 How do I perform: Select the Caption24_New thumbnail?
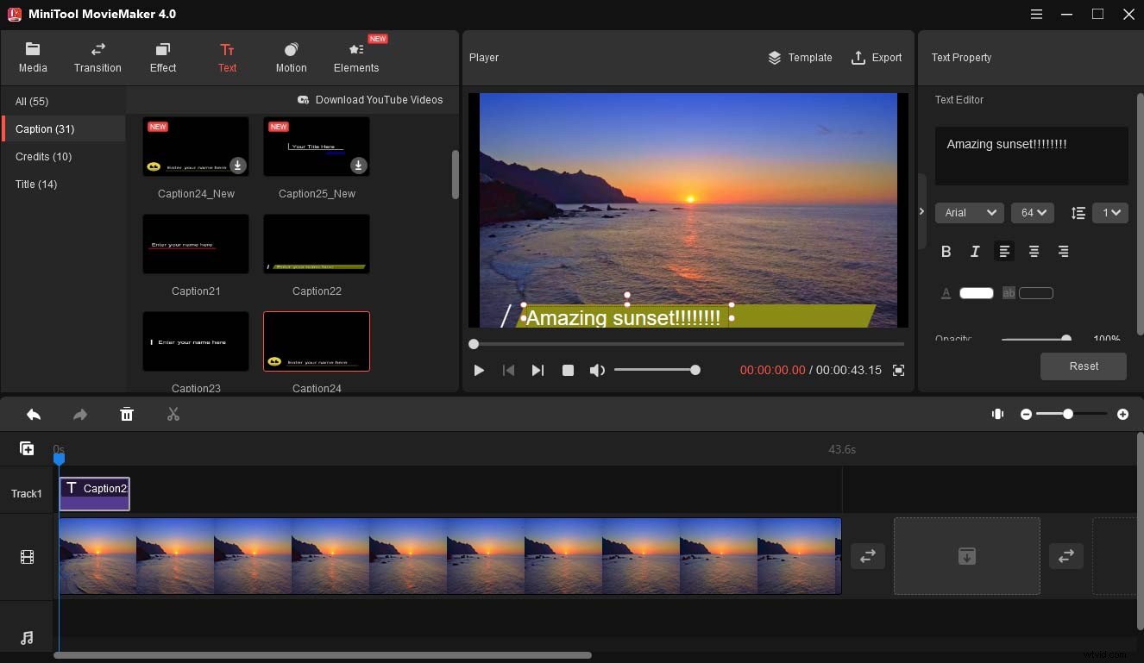196,147
